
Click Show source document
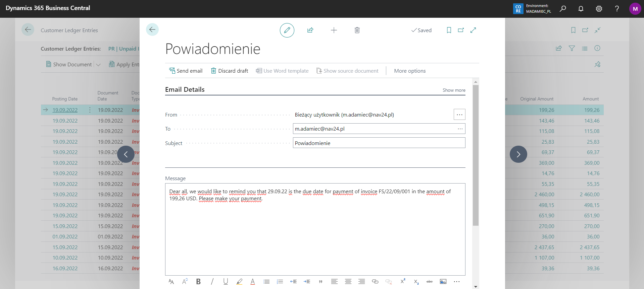[x=347, y=71]
